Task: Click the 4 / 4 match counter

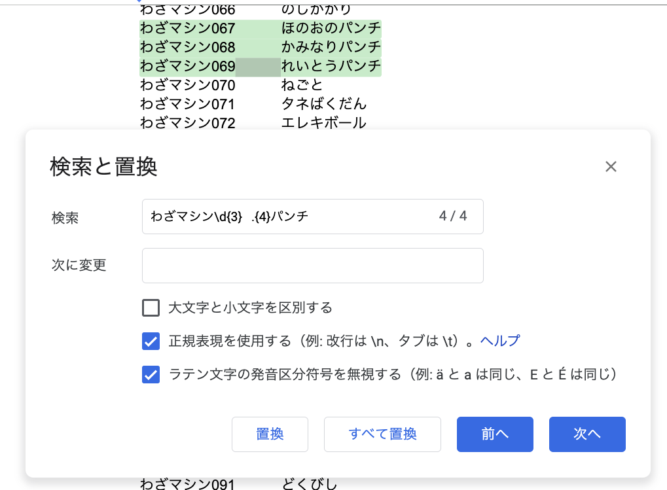Action: (x=453, y=216)
